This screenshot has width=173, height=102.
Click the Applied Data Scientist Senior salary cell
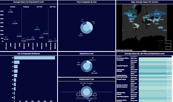coord(155,74)
